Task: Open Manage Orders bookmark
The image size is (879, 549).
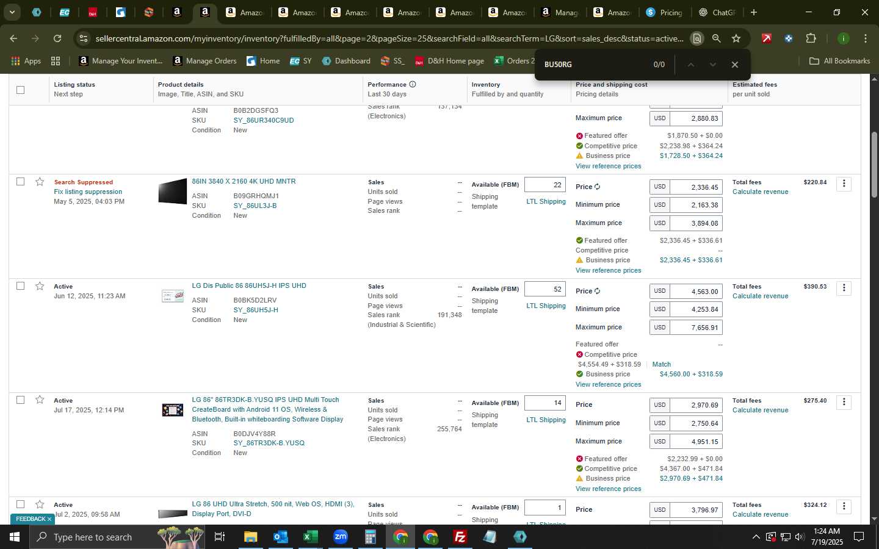Action: [205, 61]
